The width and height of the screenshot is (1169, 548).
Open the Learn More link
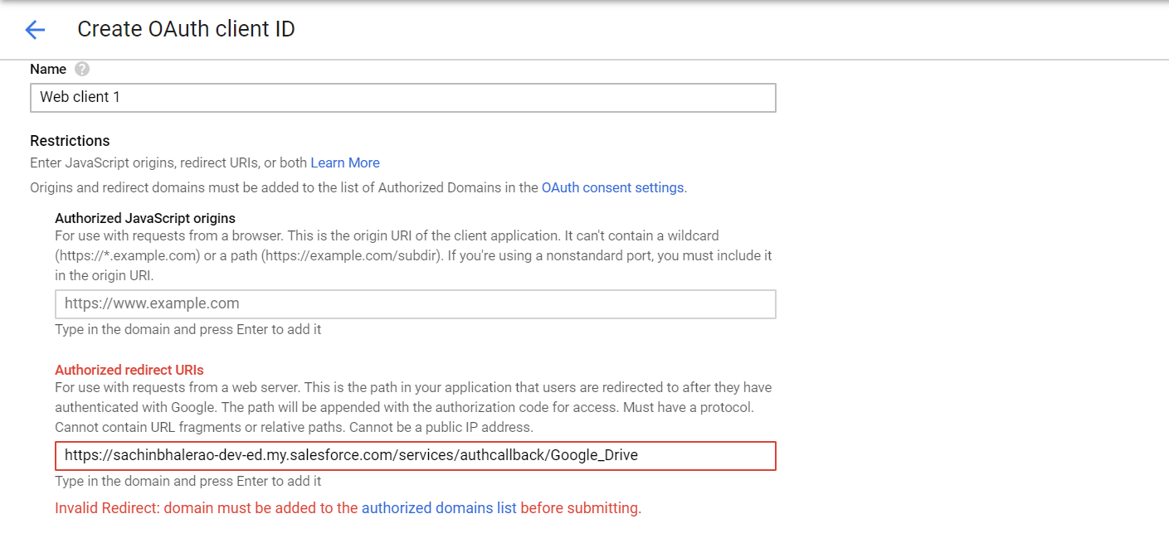345,162
